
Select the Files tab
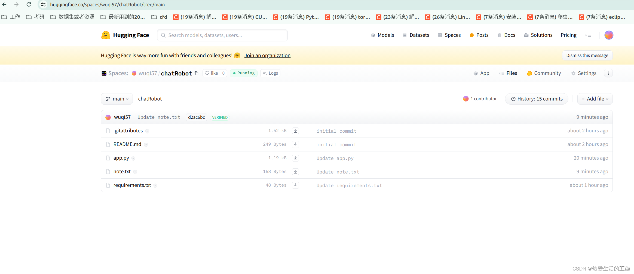click(x=508, y=73)
